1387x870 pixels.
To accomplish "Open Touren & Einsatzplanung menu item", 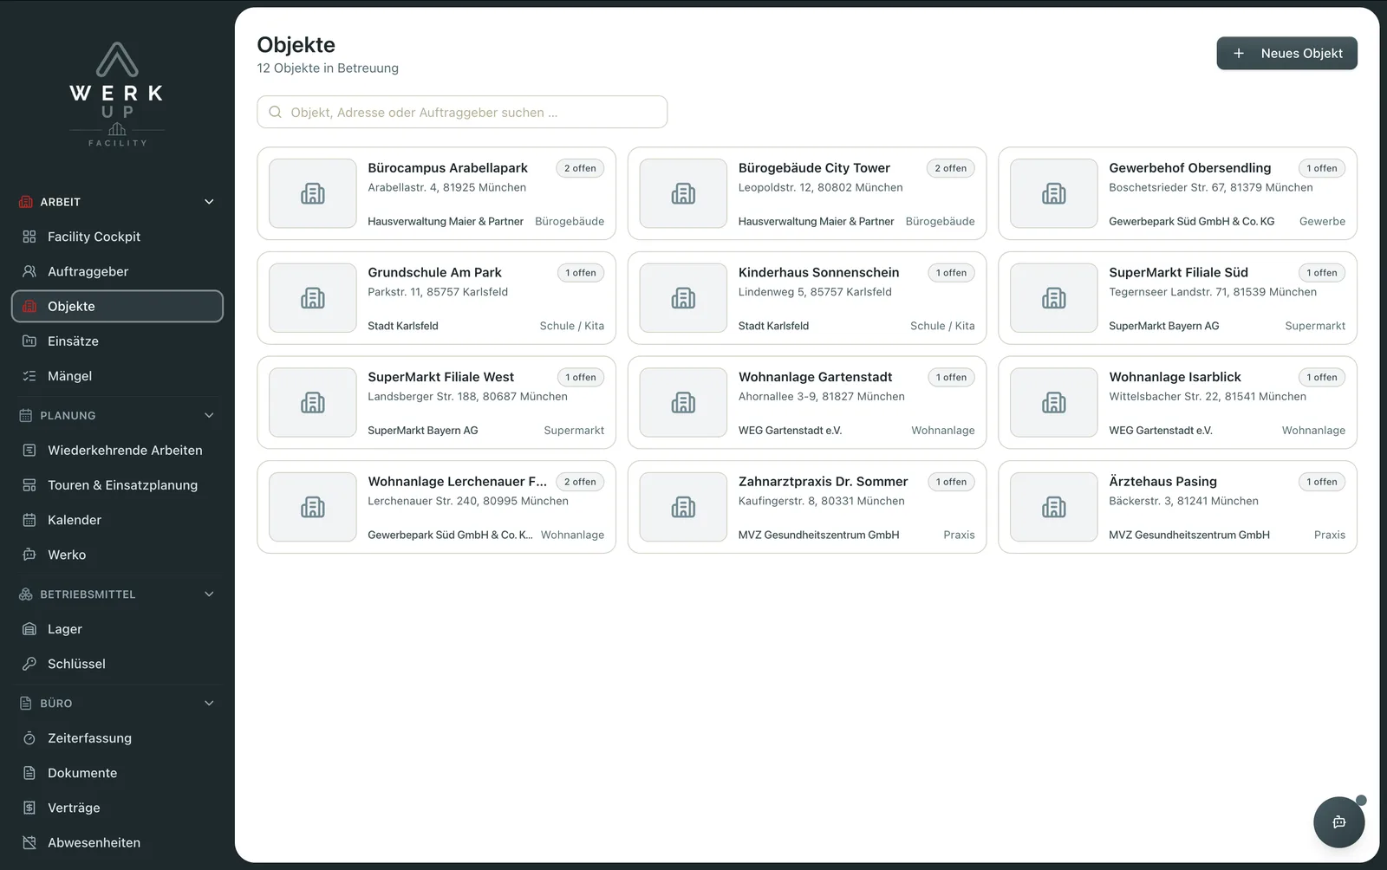I will [x=117, y=485].
